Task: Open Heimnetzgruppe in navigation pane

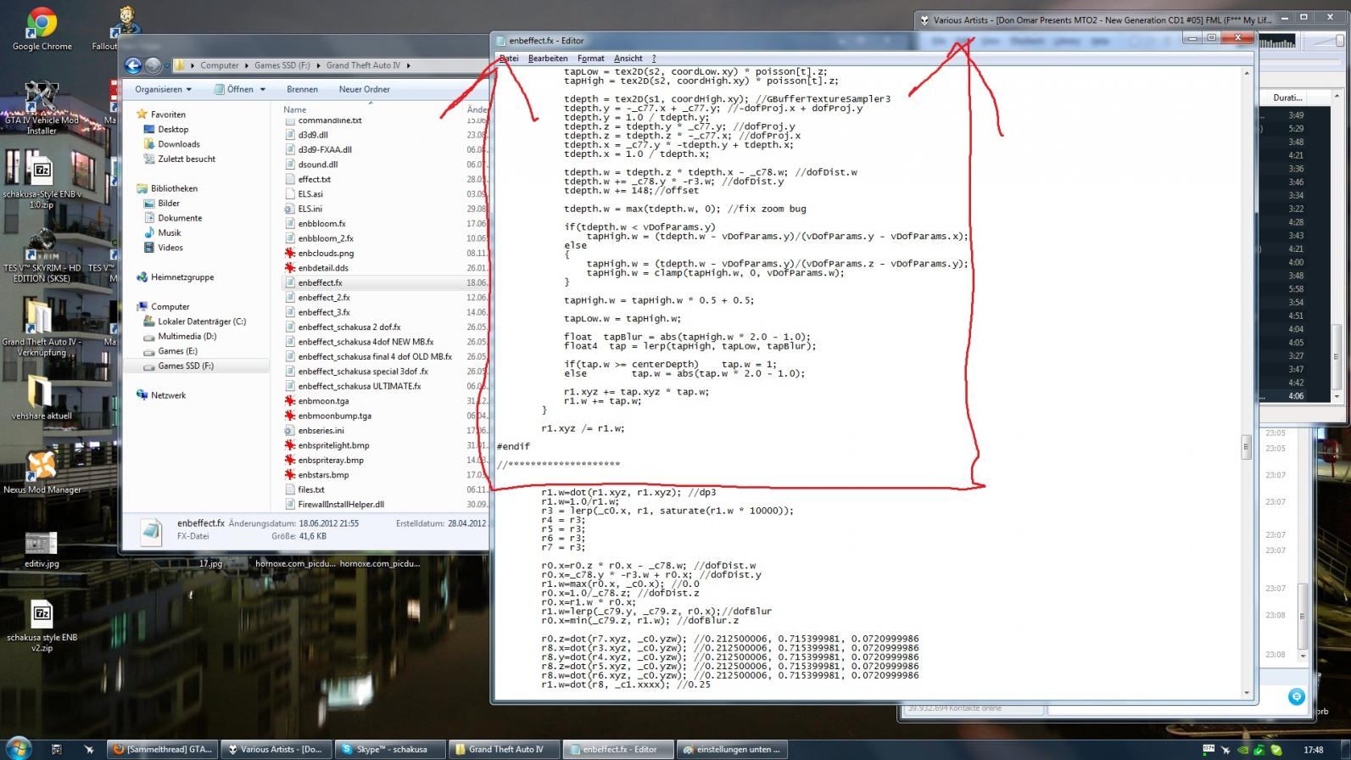Action: [x=181, y=277]
